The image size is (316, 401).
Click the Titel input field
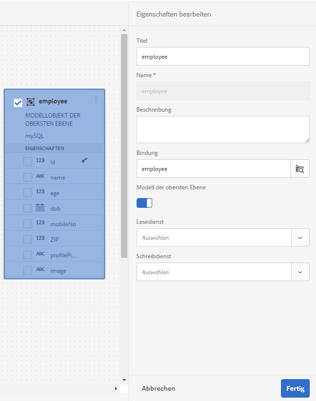[223, 56]
